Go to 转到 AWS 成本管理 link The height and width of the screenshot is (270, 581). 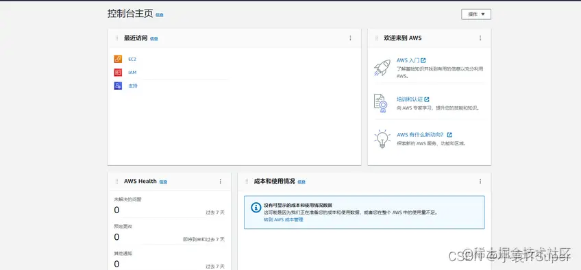pos(284,219)
